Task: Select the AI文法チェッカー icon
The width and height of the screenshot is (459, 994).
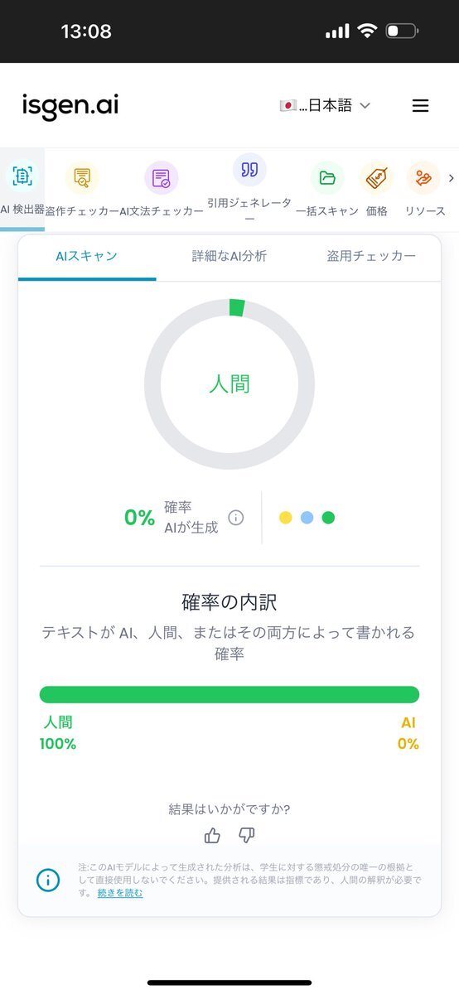Action: coord(162,177)
